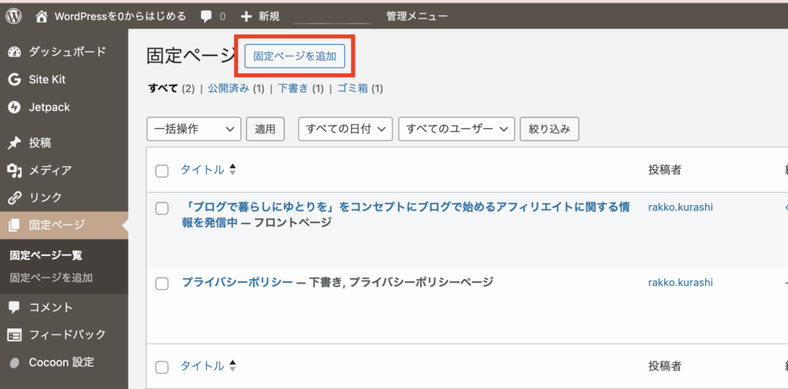This screenshot has width=788, height=389.
Task: Click the bottom 投稿者 column header
Action: coord(664,367)
